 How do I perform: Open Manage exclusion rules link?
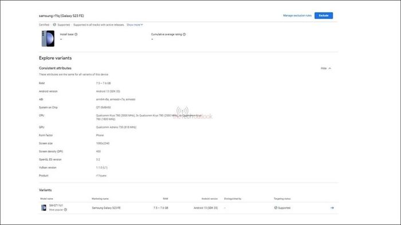pyautogui.click(x=297, y=15)
